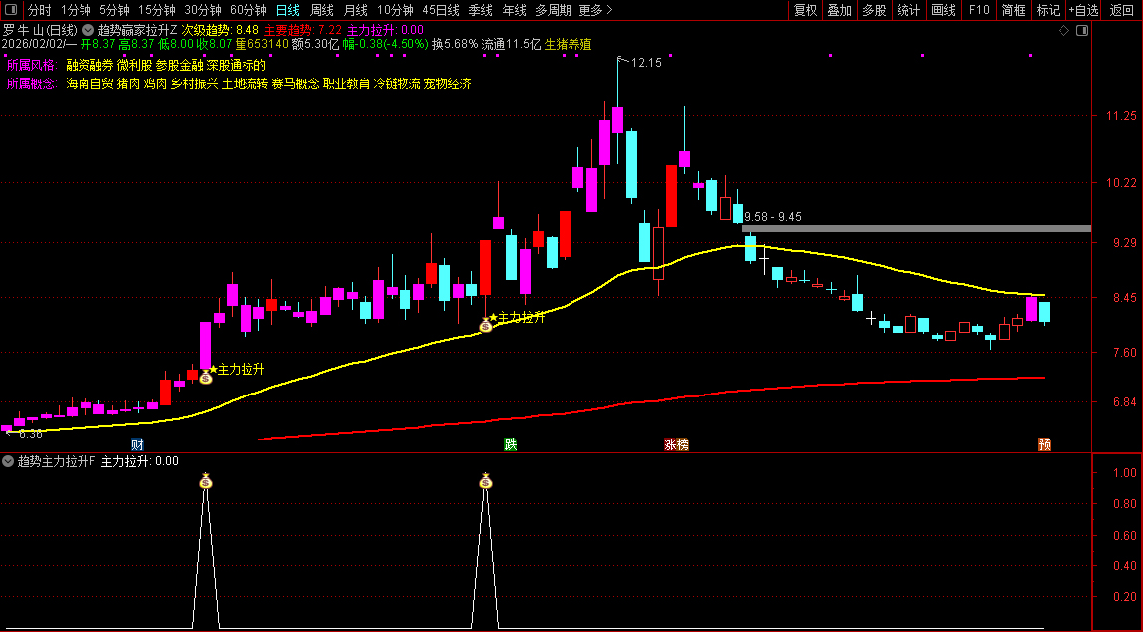The width and height of the screenshot is (1143, 632).
Task: Click the 微利股 style tag
Action: [x=134, y=65]
